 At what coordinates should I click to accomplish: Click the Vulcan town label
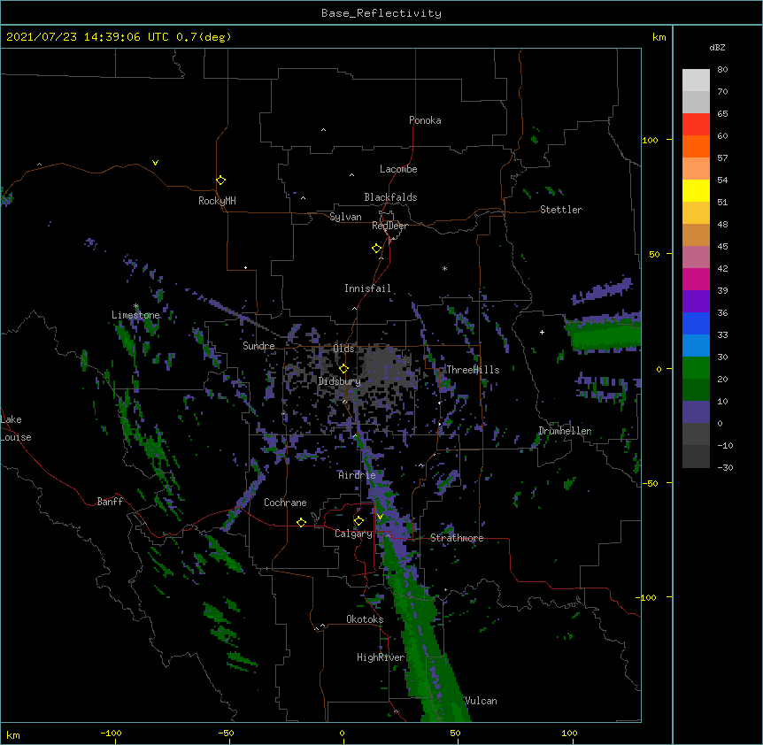[481, 701]
